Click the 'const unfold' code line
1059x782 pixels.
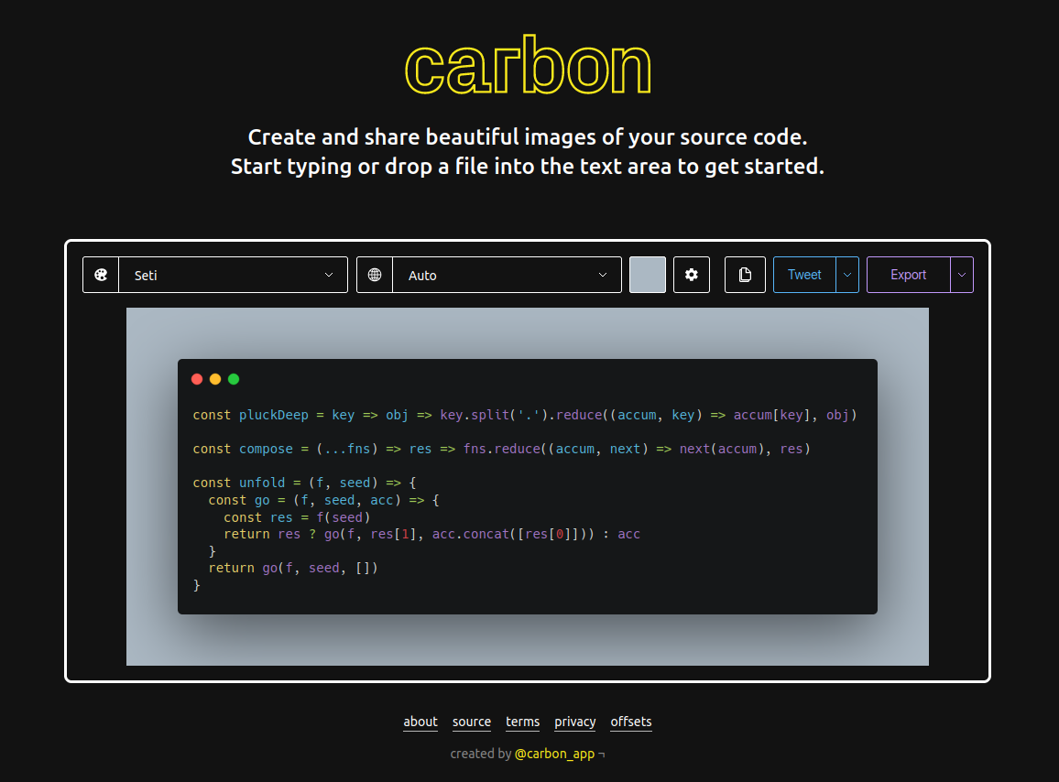point(304,483)
